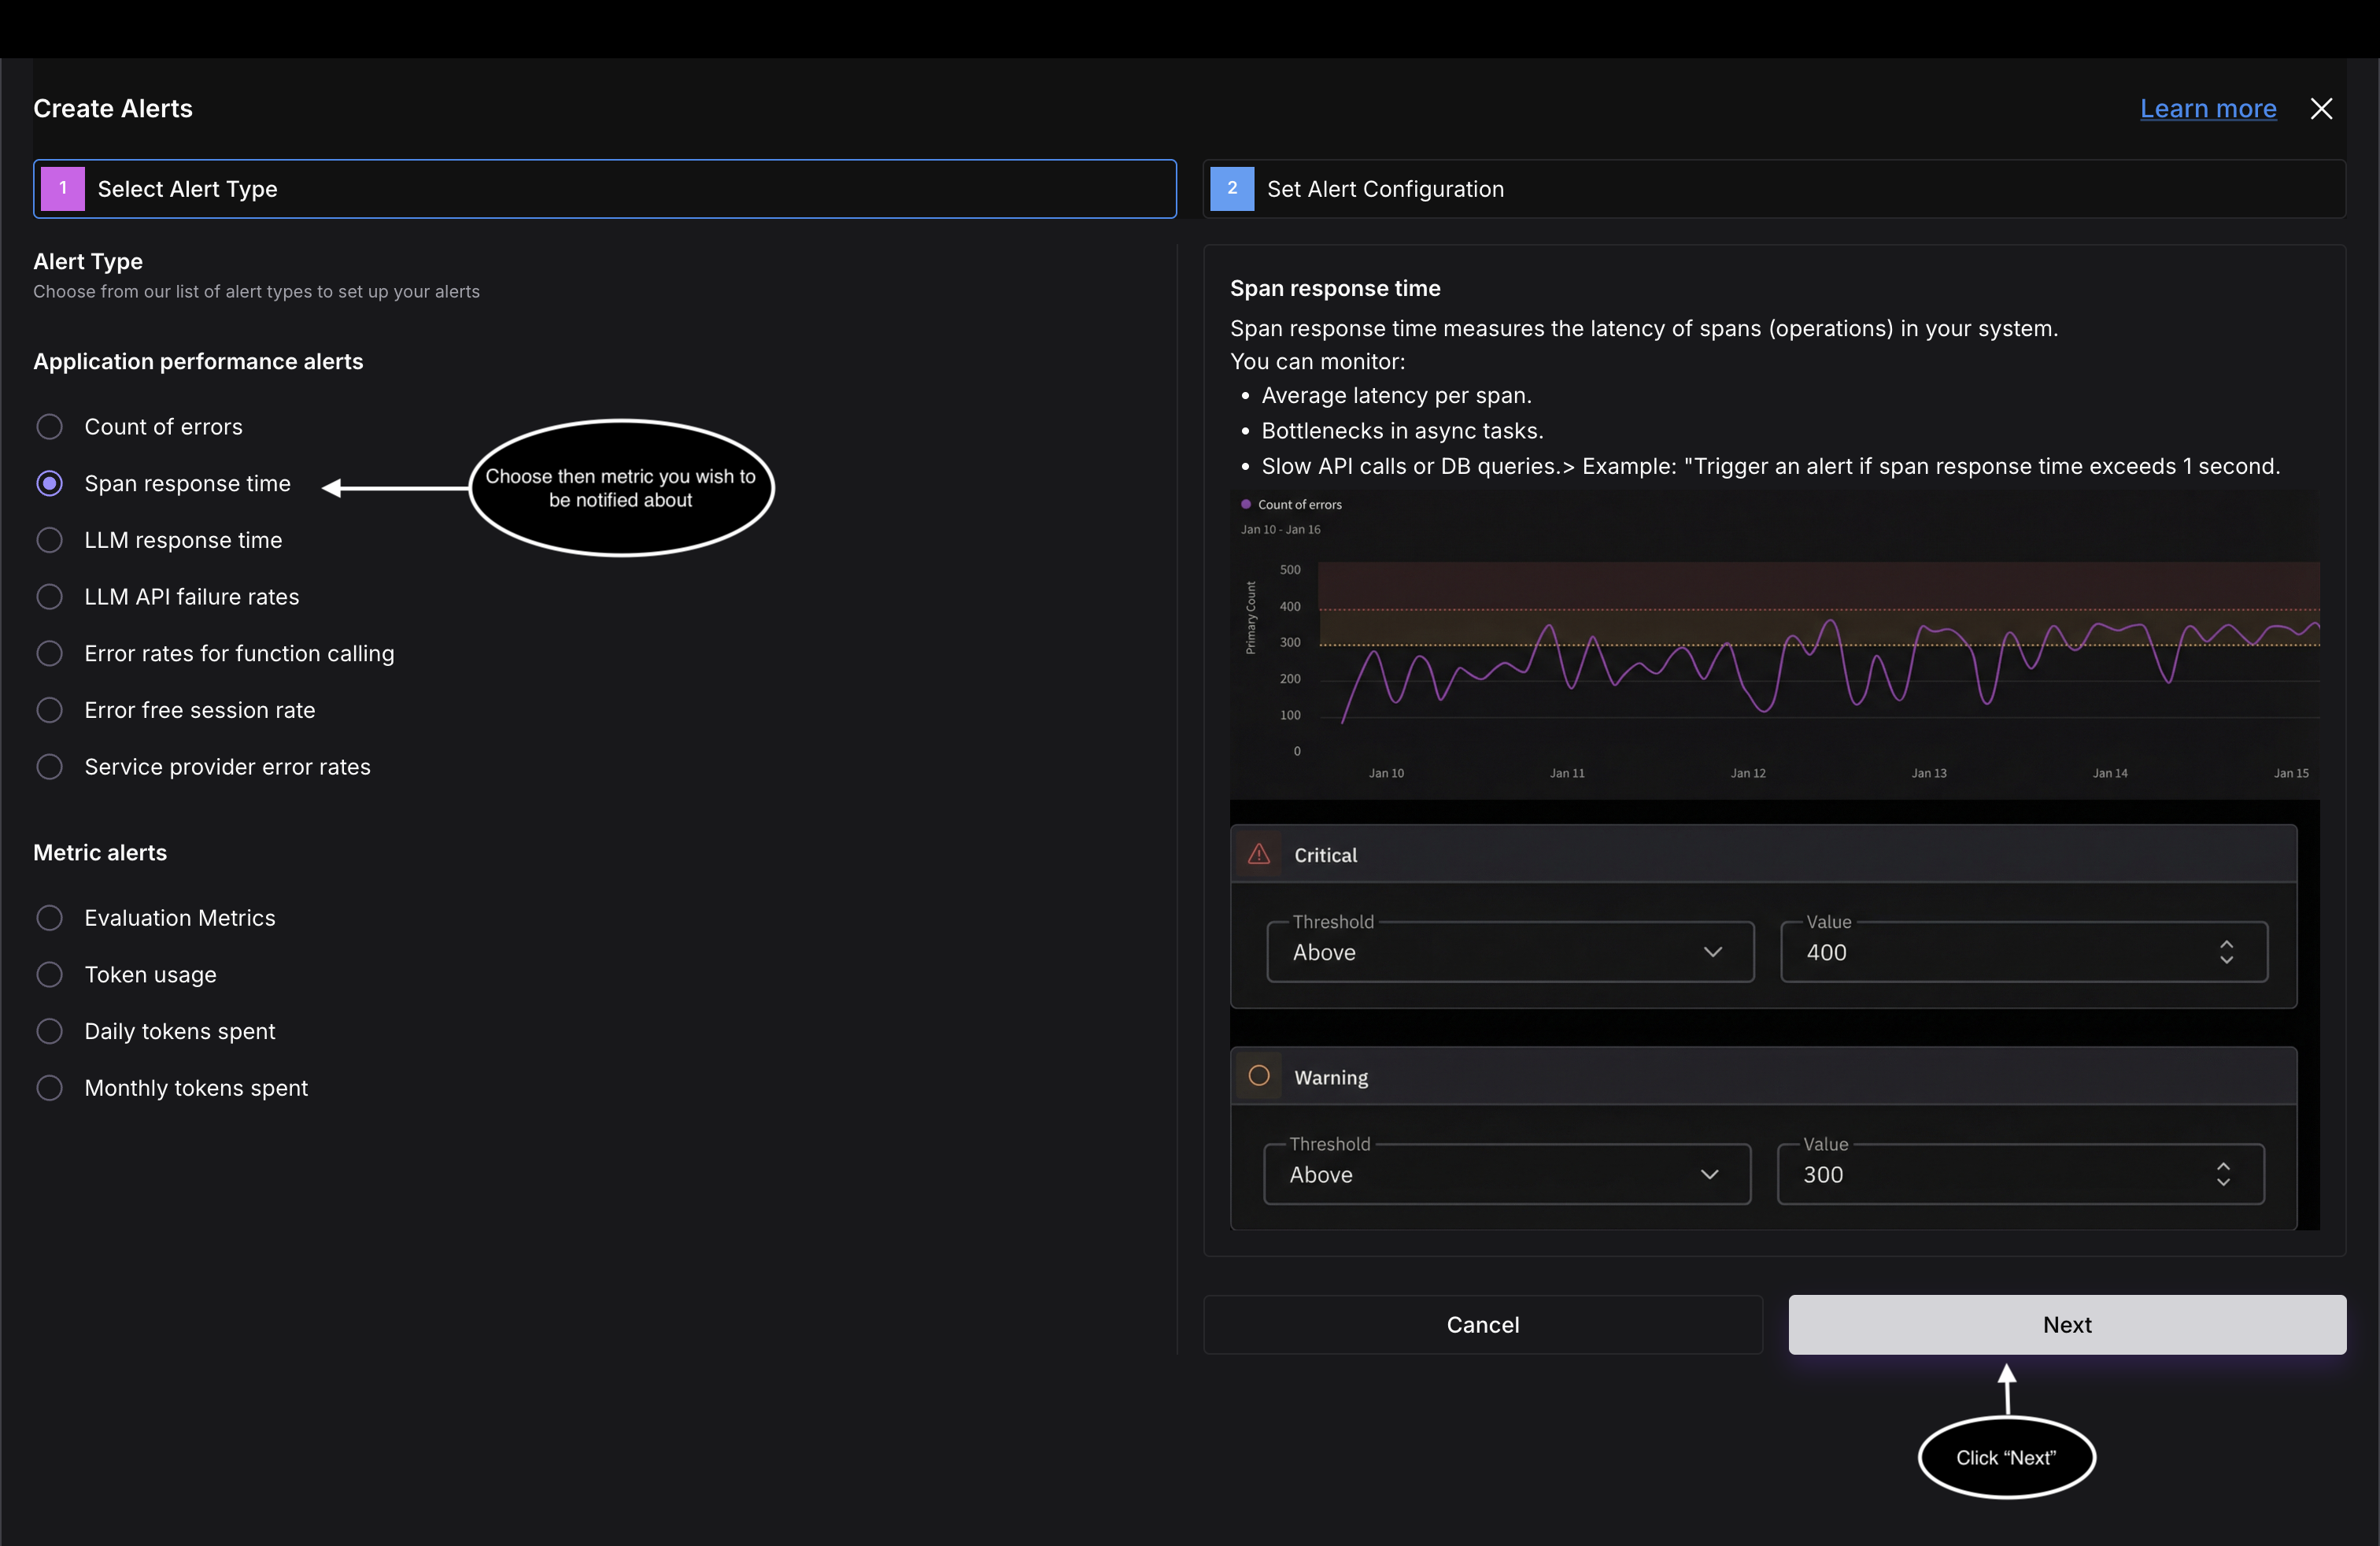Click the Warning circle icon
The image size is (2380, 1546).
1259,1076
